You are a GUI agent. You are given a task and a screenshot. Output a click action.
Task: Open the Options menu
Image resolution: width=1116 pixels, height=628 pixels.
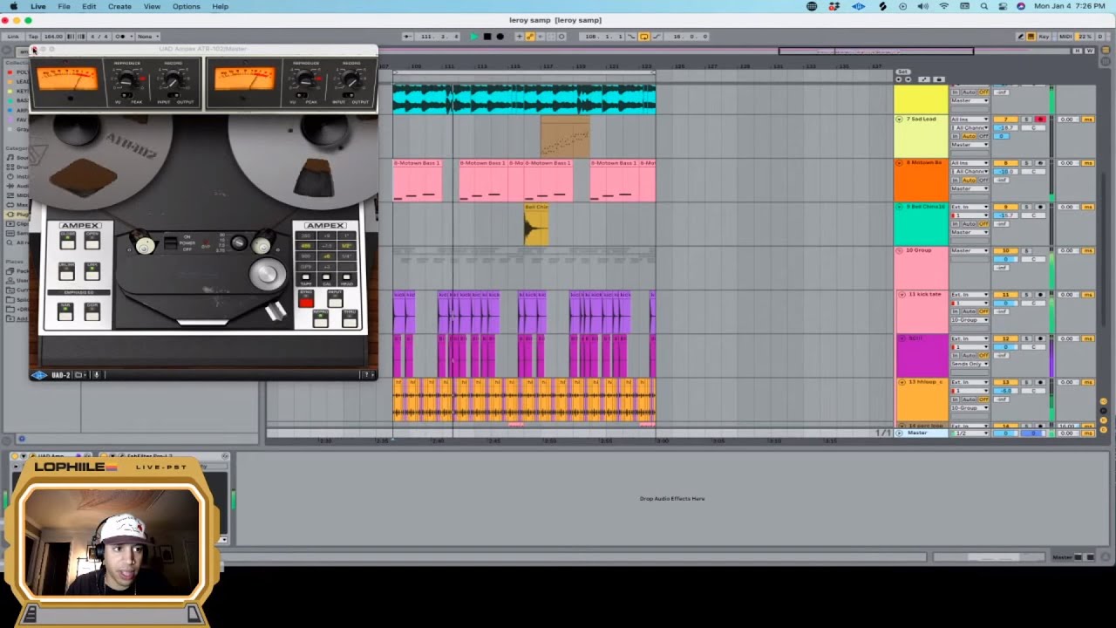click(x=186, y=6)
